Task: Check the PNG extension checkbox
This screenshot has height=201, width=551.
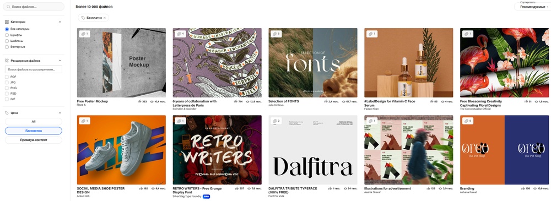Action: click(7, 88)
